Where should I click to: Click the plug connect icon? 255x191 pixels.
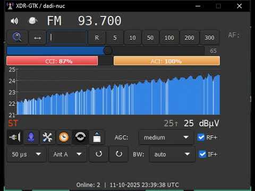pos(15,137)
